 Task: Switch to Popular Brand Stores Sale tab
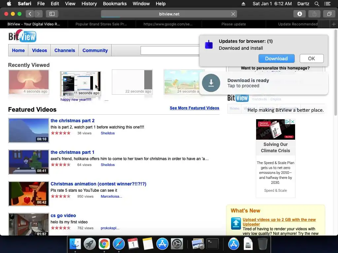[101, 24]
